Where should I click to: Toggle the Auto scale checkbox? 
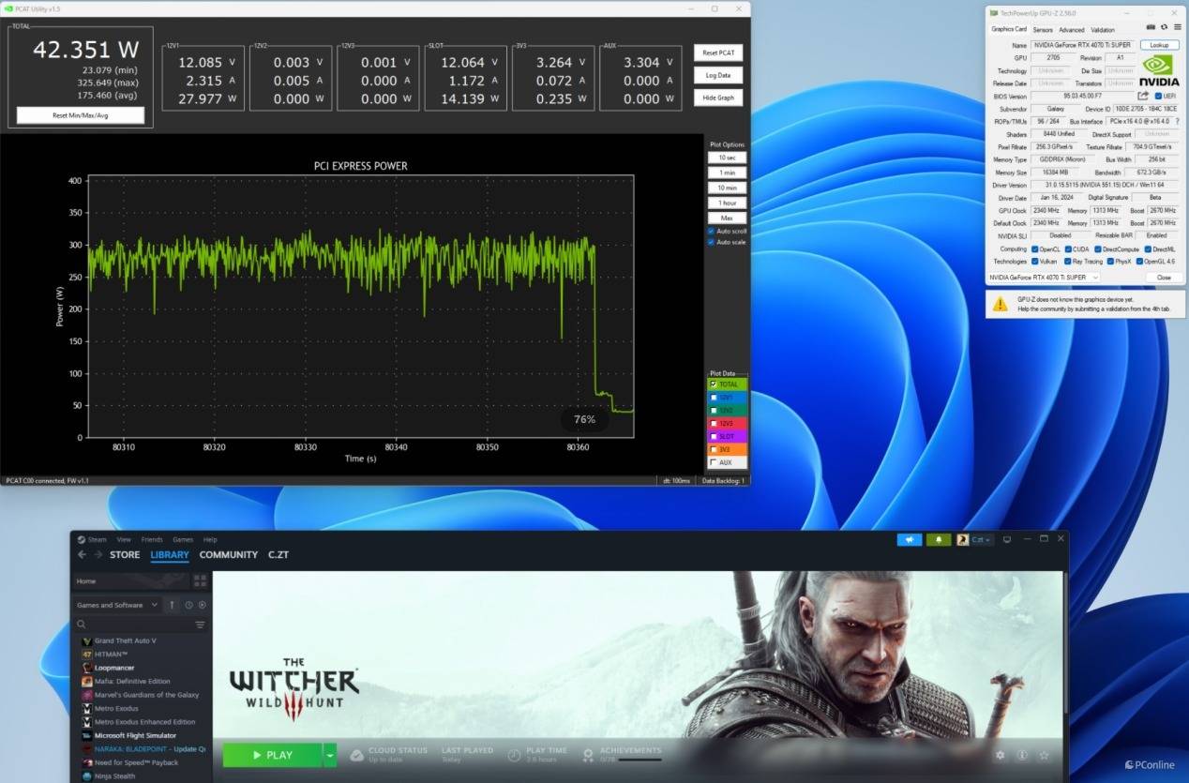(x=712, y=242)
